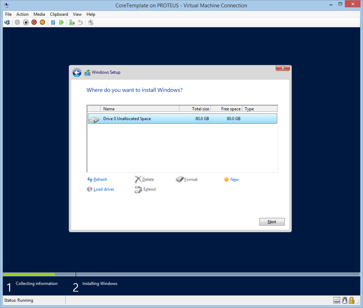Image resolution: width=363 pixels, height=308 pixels.
Task: Click the red Shut Down icon
Action: (34, 22)
